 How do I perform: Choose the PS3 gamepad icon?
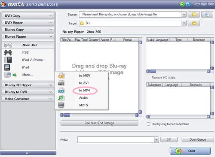click(8, 53)
